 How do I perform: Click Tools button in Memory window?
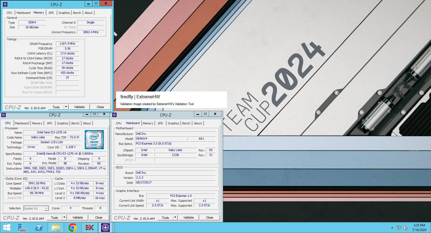[x=56, y=107]
